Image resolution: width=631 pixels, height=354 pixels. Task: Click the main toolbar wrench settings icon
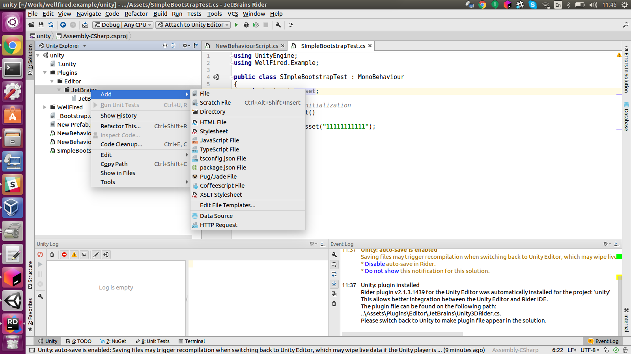pos(278,25)
